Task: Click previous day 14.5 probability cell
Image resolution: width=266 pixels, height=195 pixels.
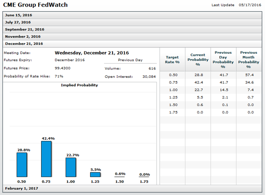Action: tap(224, 90)
